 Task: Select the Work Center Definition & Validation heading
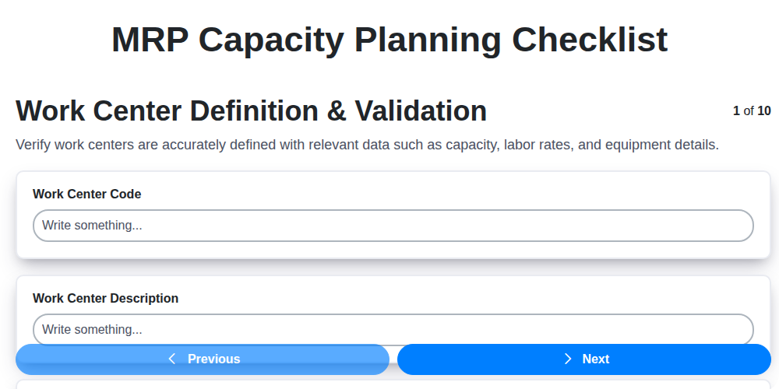(251, 111)
